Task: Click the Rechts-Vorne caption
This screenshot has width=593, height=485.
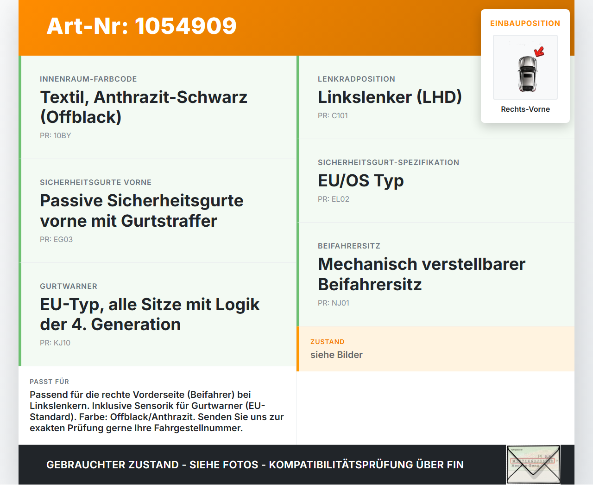Action: tap(525, 109)
